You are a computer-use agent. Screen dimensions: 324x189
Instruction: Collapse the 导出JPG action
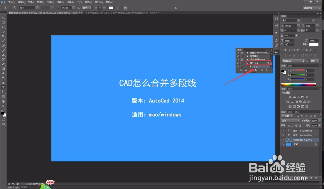tap(248, 63)
